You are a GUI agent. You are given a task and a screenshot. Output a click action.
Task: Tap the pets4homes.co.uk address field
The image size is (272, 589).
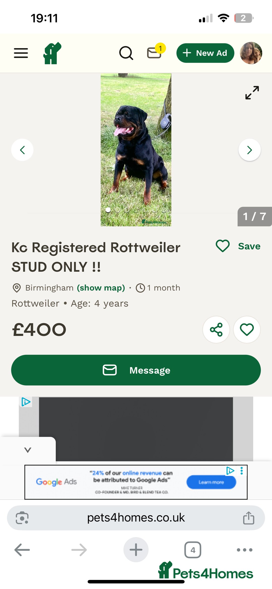136,518
